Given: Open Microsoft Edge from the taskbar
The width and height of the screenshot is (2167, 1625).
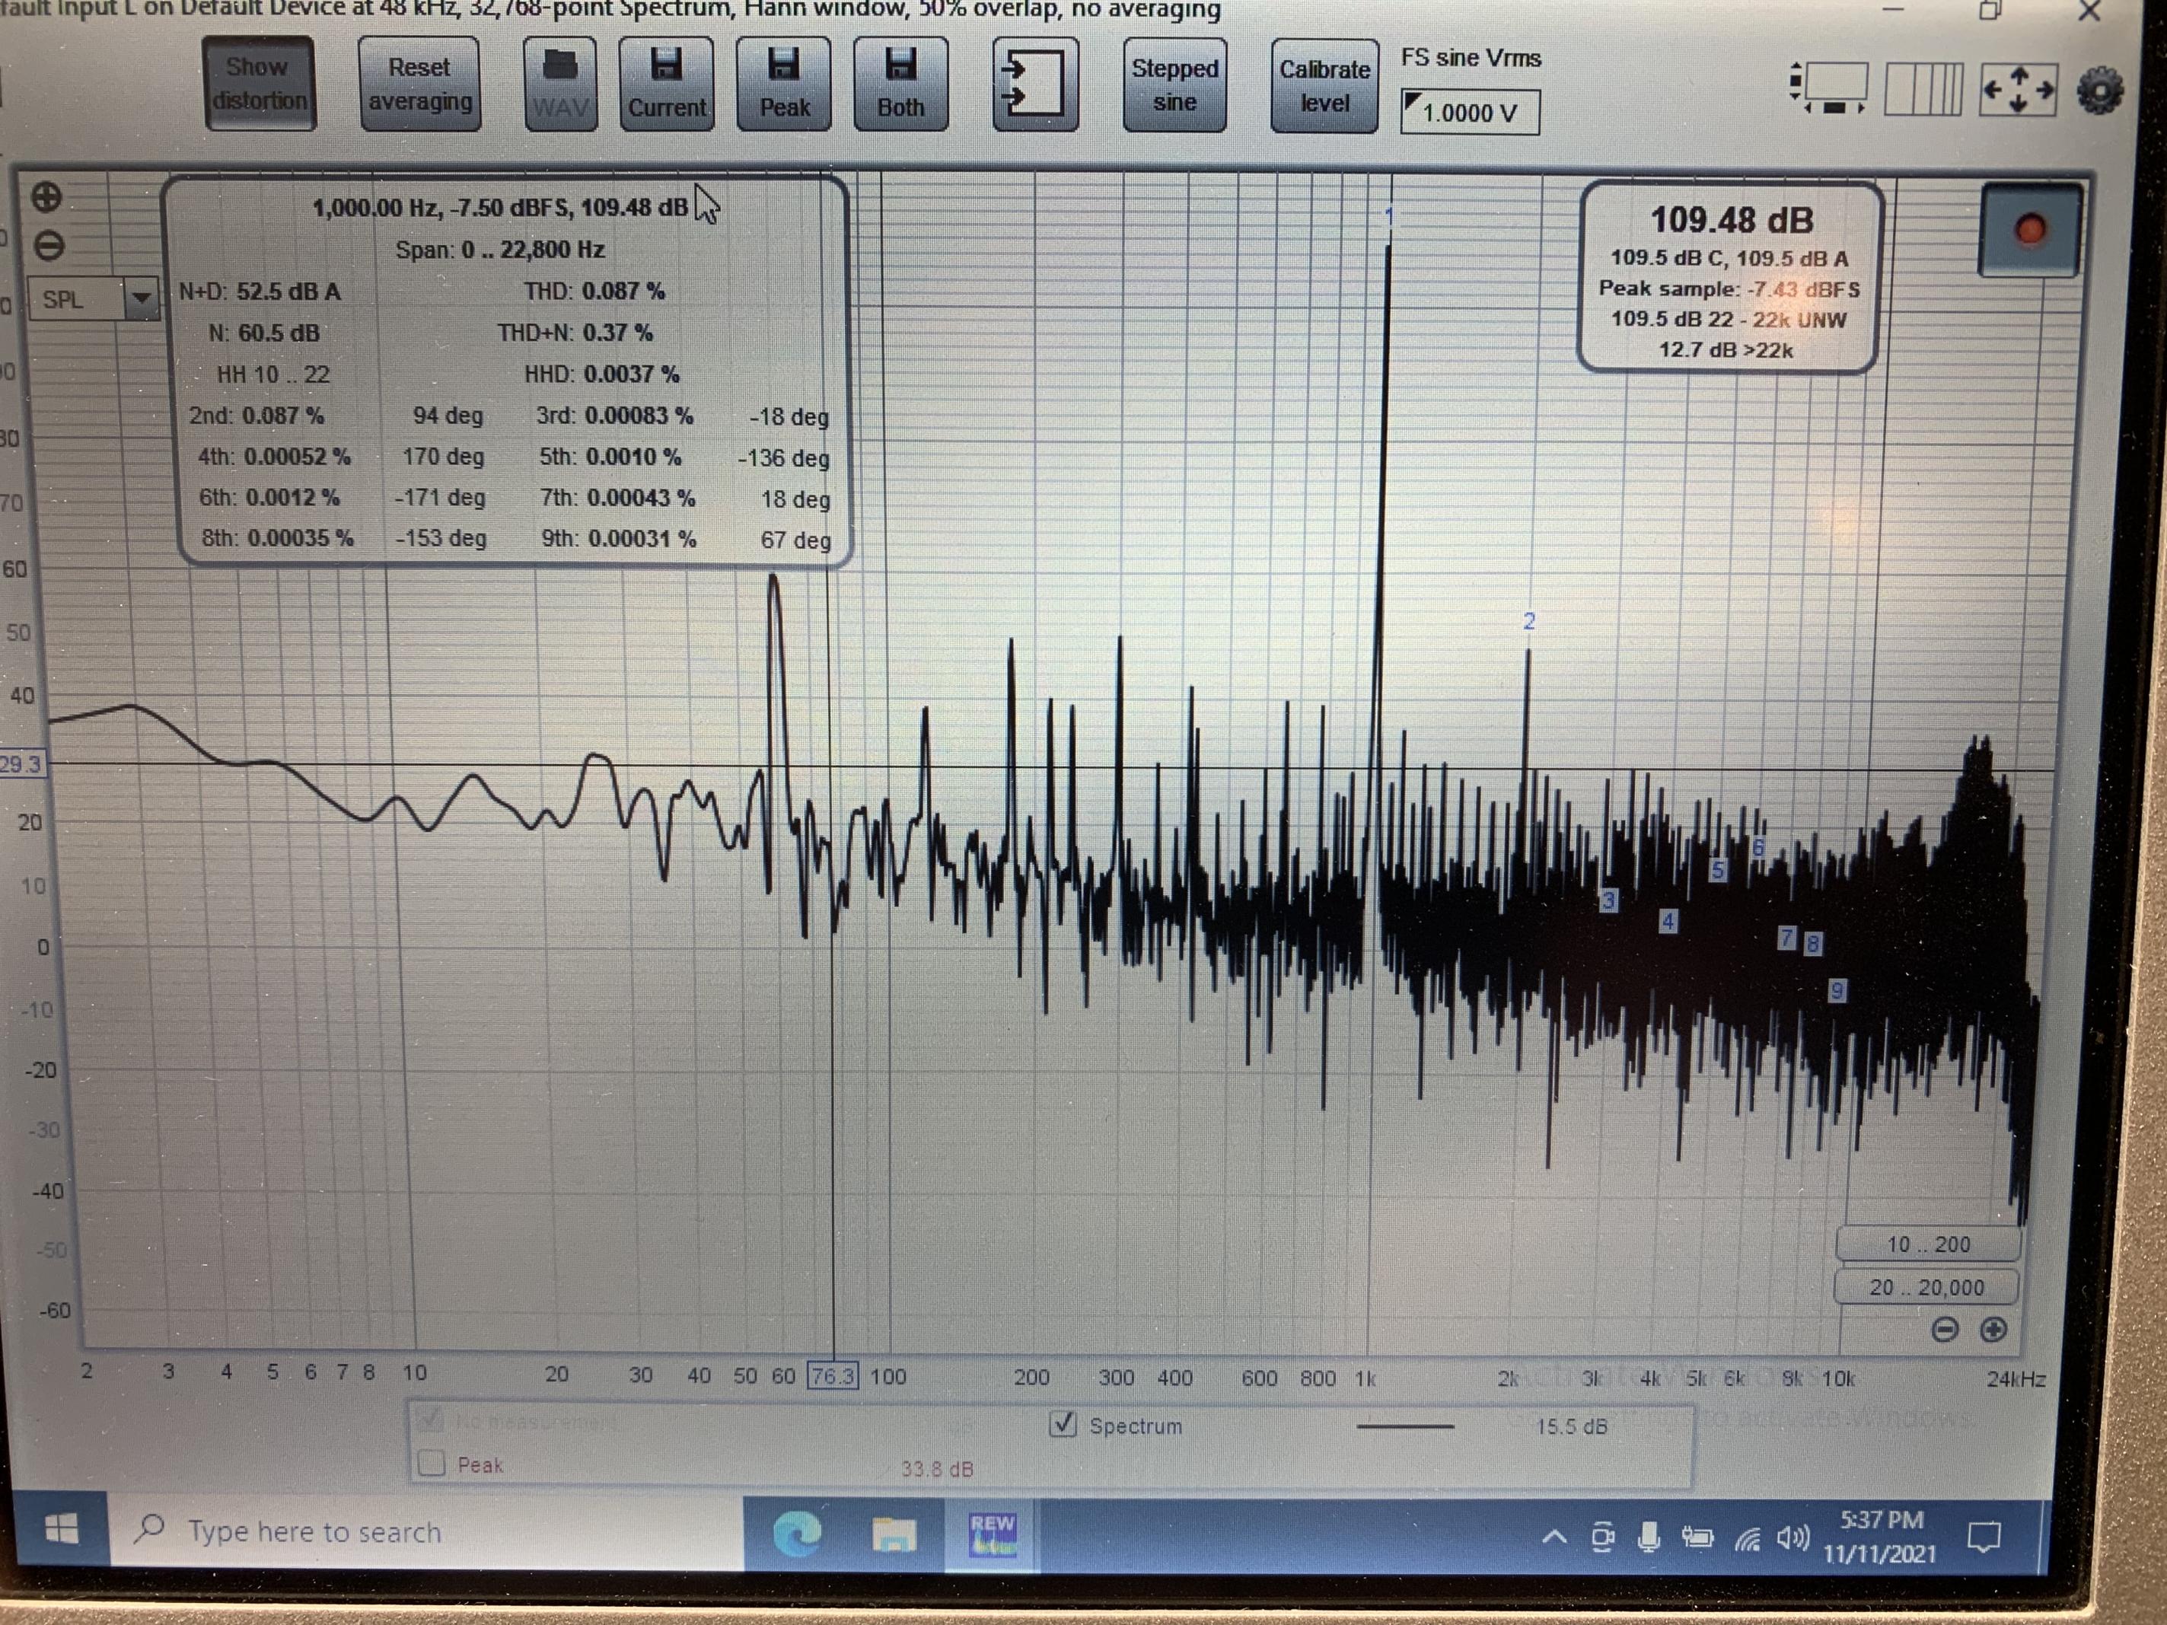Looking at the screenshot, I should click(798, 1533).
